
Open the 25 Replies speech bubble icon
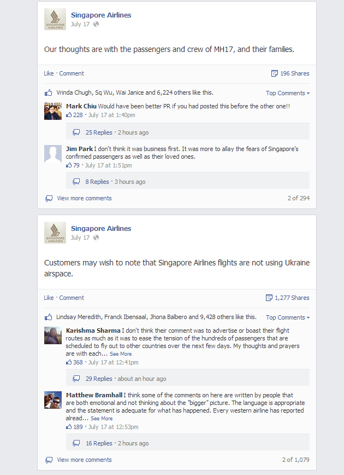[76, 132]
